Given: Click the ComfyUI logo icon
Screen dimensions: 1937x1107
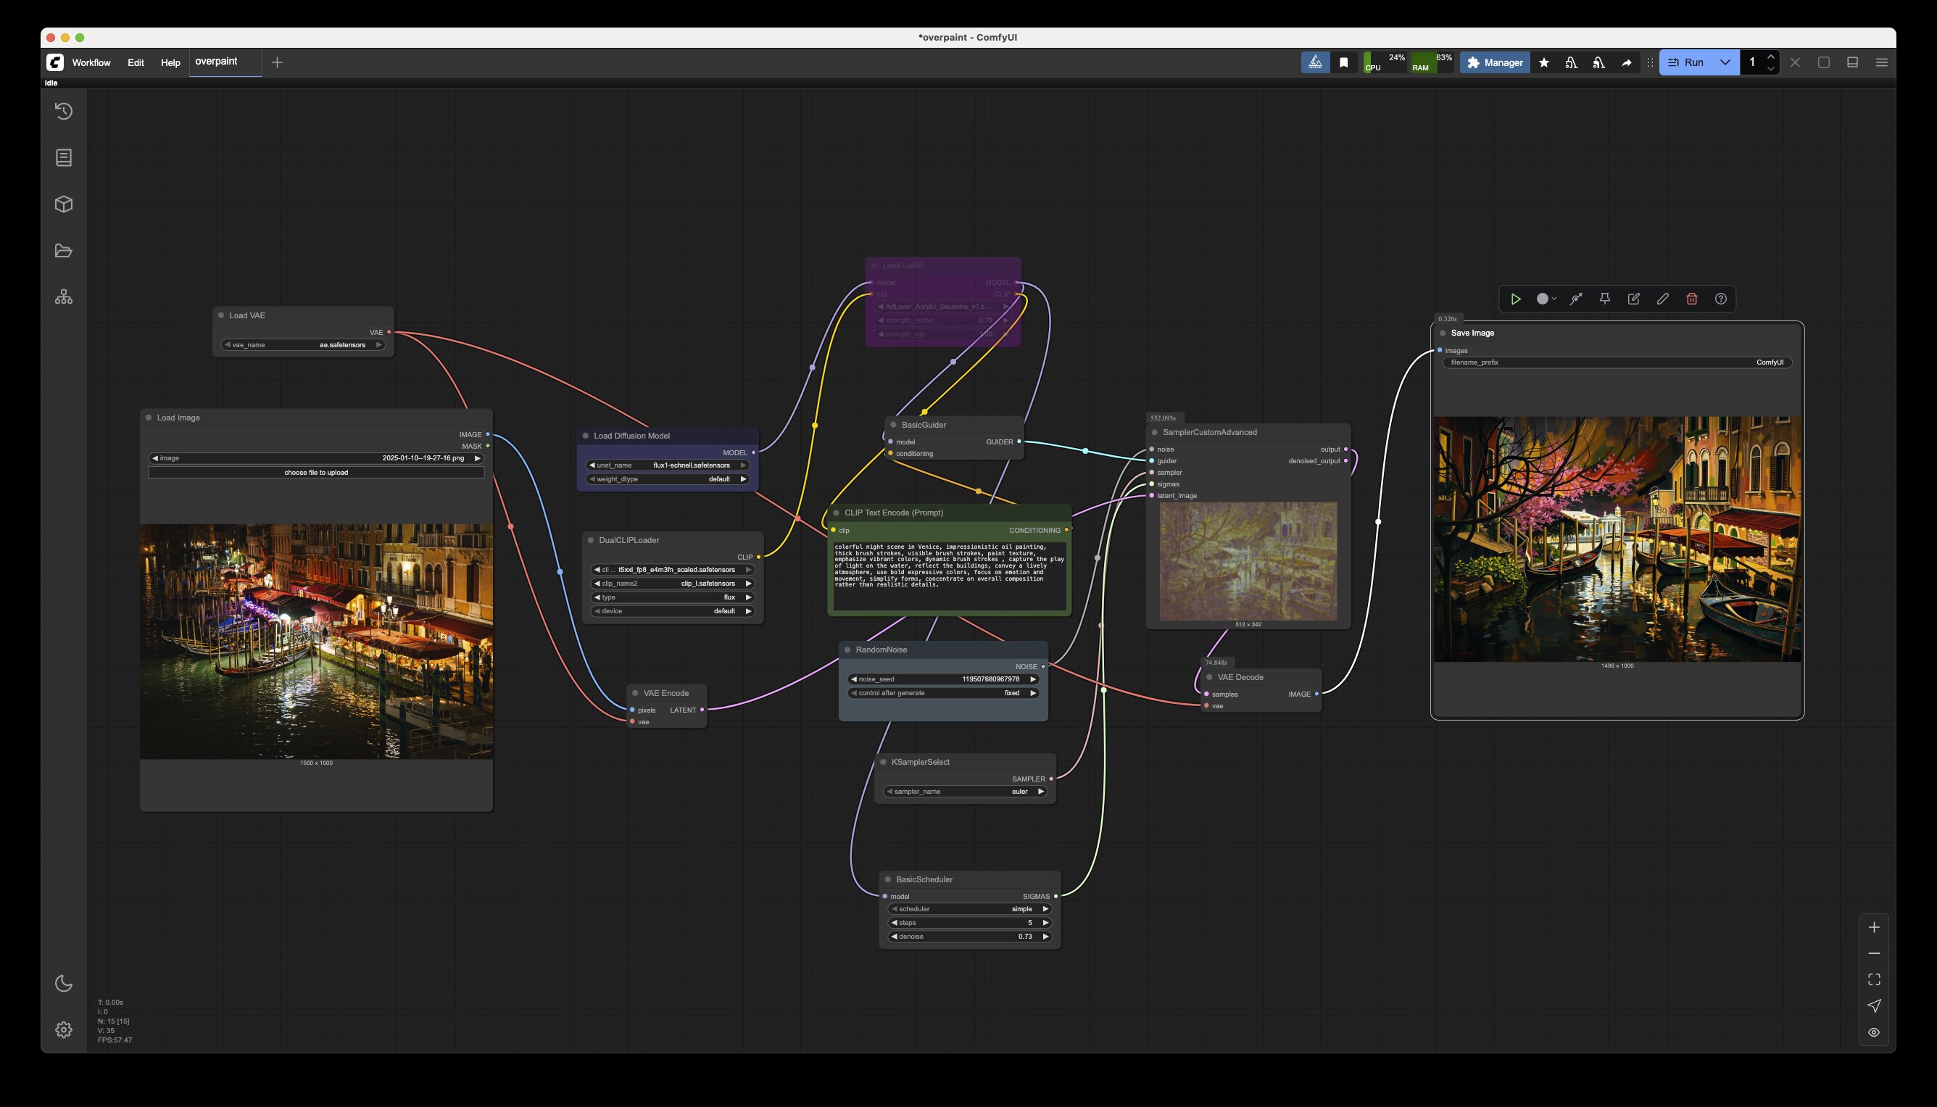Looking at the screenshot, I should [55, 62].
